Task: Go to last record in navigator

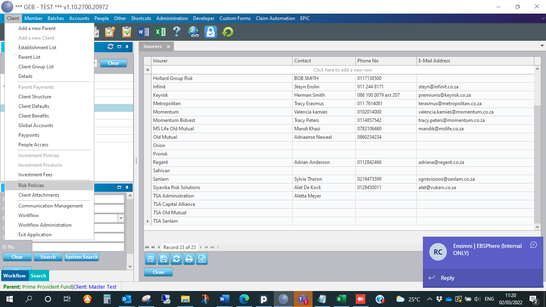Action: point(213,247)
